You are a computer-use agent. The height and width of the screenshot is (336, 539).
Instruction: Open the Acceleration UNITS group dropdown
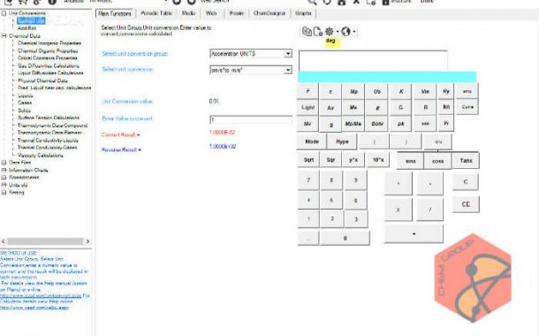[288, 54]
